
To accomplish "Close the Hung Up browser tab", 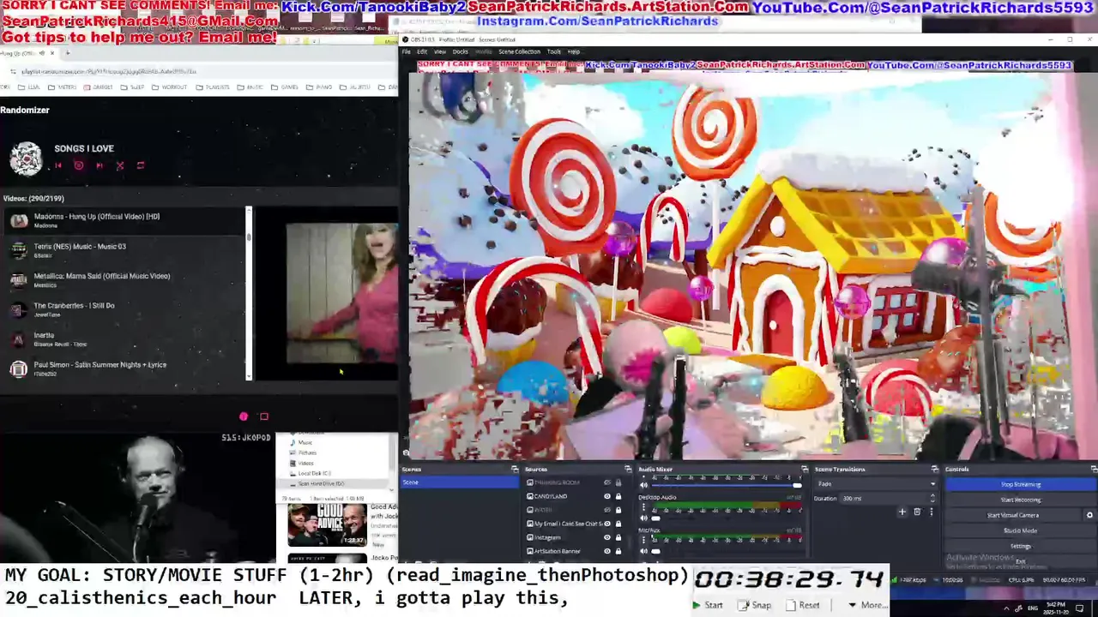I will pos(51,53).
